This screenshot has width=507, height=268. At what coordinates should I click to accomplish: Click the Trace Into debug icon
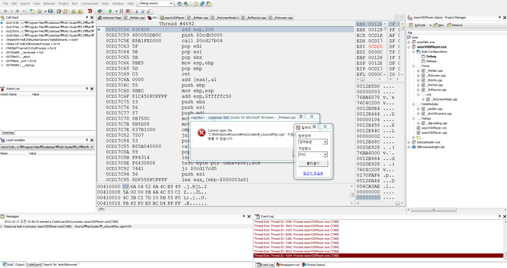[136, 11]
